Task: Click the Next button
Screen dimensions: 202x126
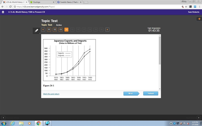Action: [x=131, y=93]
